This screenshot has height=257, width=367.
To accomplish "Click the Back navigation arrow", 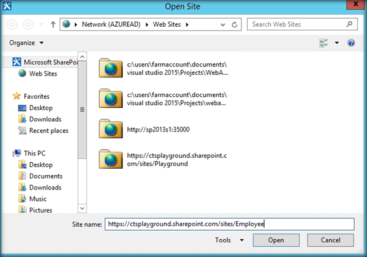I will [12, 24].
